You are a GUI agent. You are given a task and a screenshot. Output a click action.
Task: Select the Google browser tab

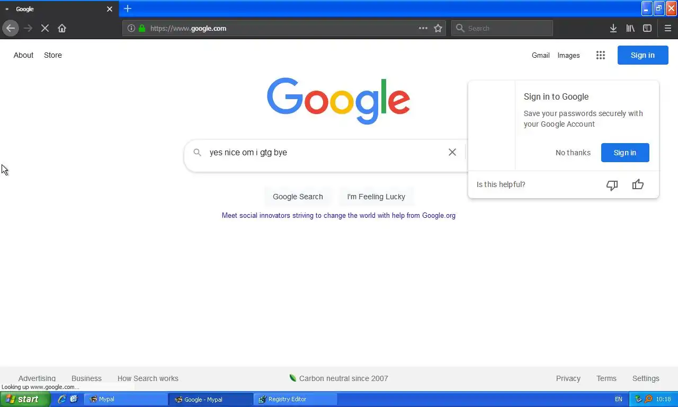point(59,9)
